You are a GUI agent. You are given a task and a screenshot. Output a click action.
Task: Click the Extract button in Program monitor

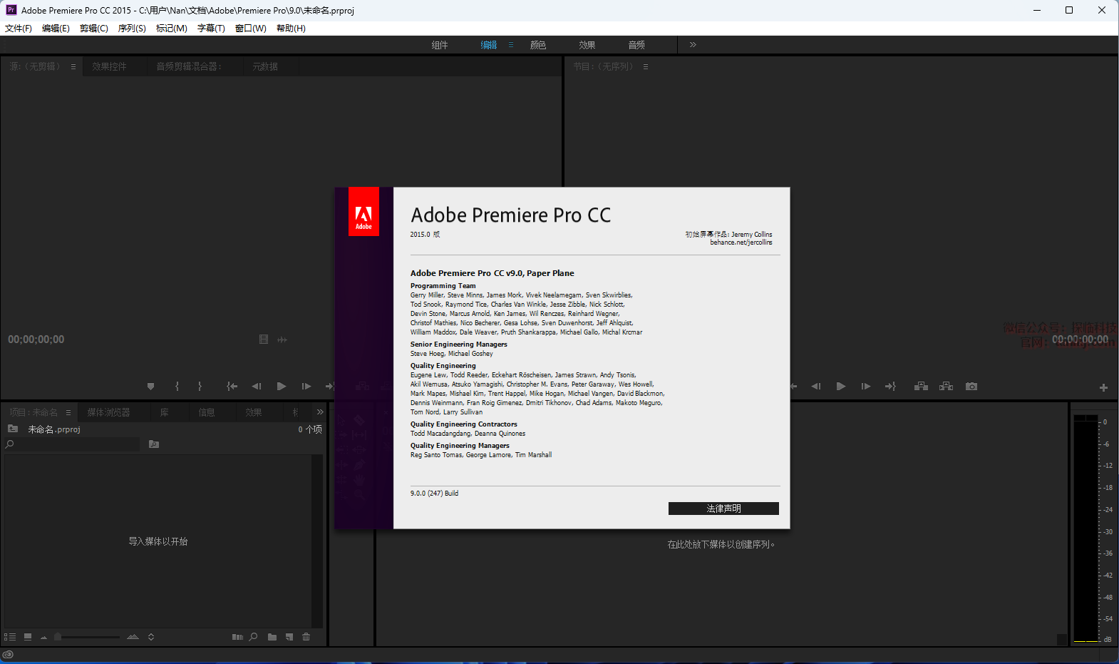[946, 387]
